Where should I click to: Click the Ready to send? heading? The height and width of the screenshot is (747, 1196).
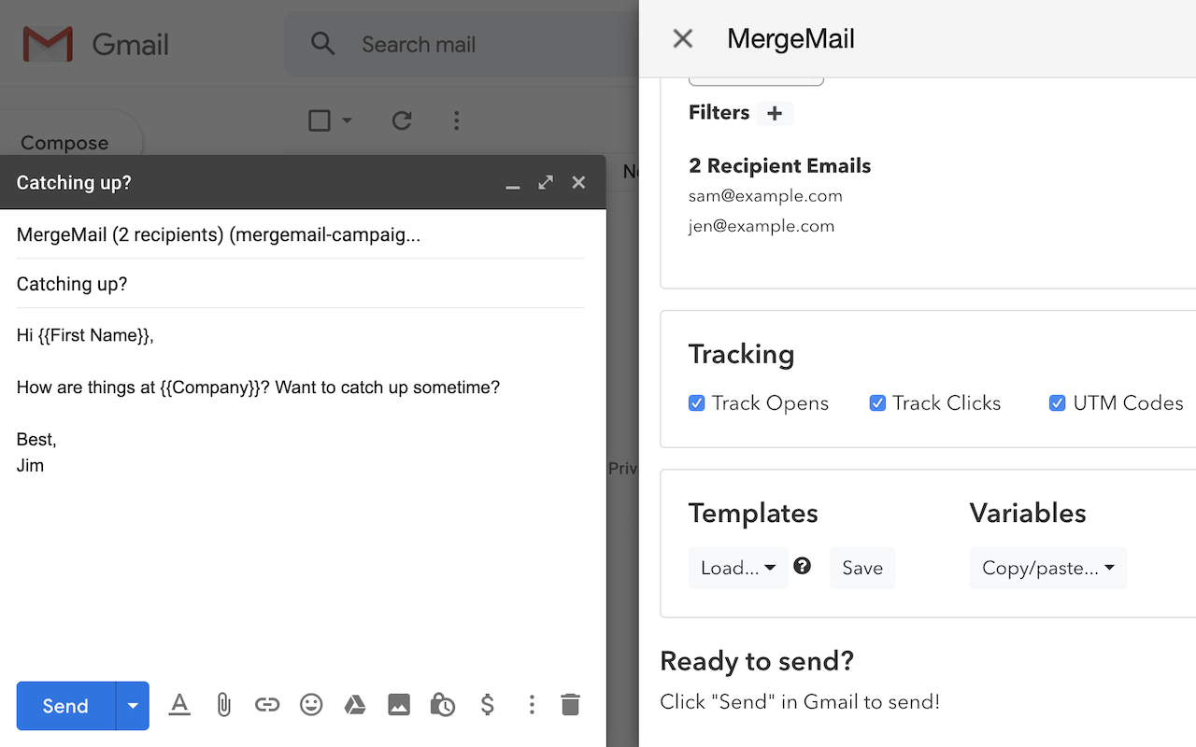[757, 661]
